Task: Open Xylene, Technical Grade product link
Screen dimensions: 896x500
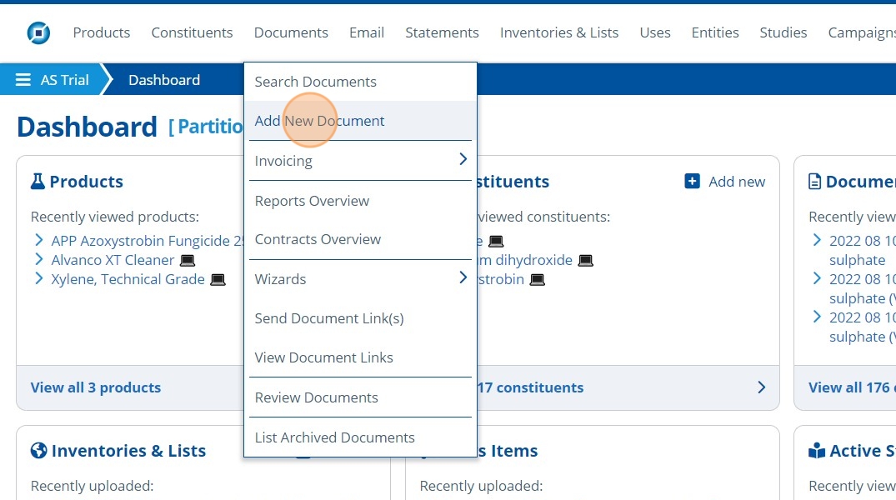Action: pyautogui.click(x=128, y=279)
